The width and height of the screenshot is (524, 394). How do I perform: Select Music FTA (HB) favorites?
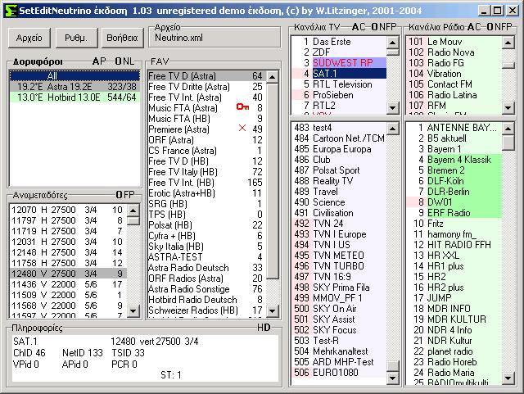click(x=206, y=119)
